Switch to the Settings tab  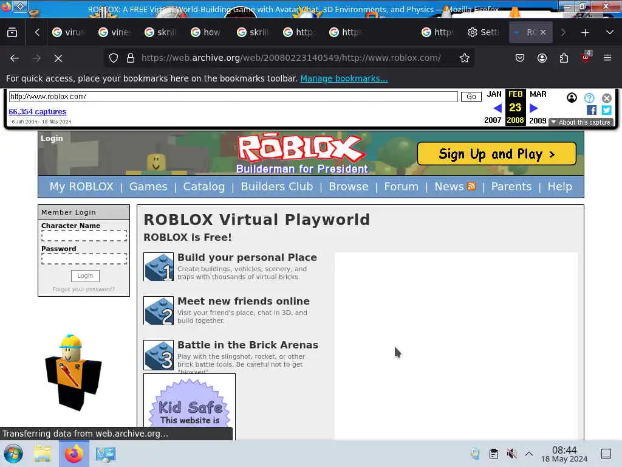[484, 33]
